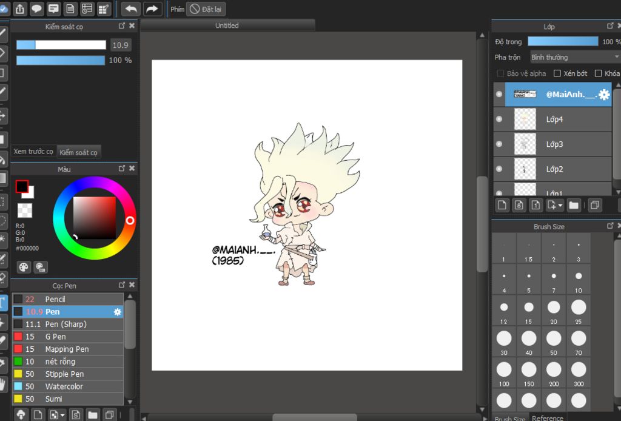
Task: Click the palette-with-list icon in color panel
Action: coord(41,267)
